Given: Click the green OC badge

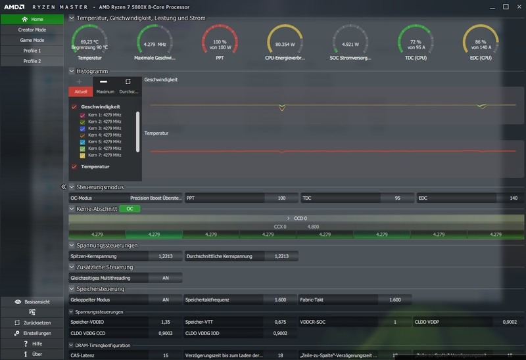Looking at the screenshot, I should 130,209.
